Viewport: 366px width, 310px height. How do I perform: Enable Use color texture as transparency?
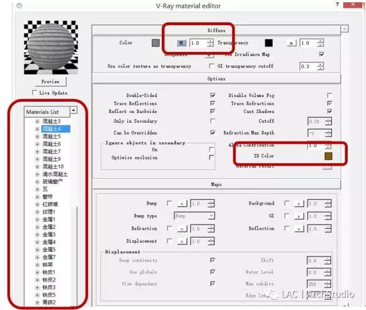coord(211,66)
